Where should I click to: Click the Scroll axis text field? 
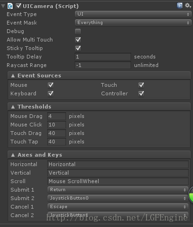click(118, 181)
